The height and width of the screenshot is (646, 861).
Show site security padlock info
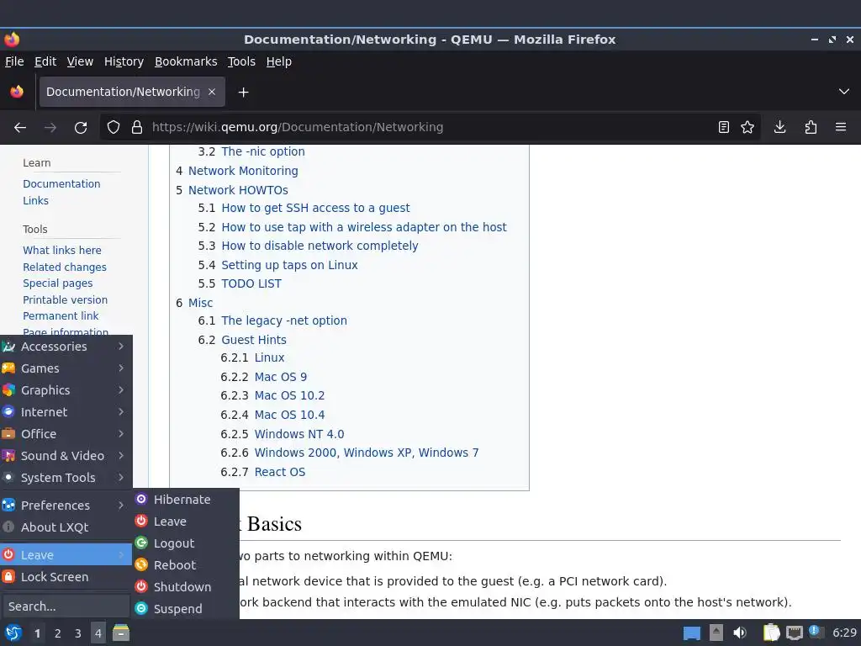(137, 128)
